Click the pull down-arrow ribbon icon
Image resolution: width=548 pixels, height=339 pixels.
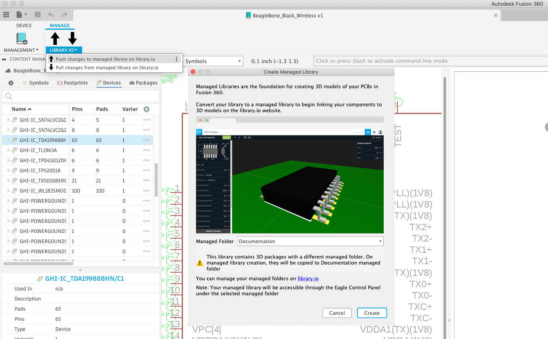point(72,38)
